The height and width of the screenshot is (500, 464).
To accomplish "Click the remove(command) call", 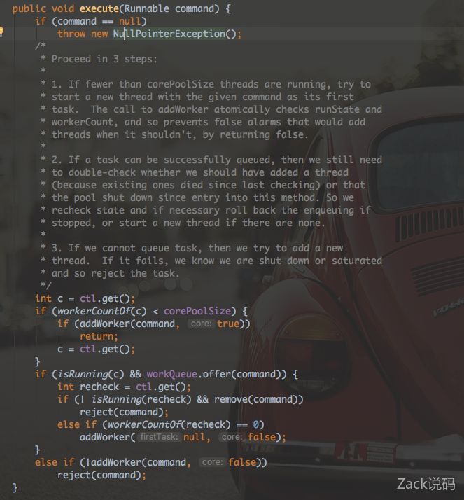I will pyautogui.click(x=256, y=399).
